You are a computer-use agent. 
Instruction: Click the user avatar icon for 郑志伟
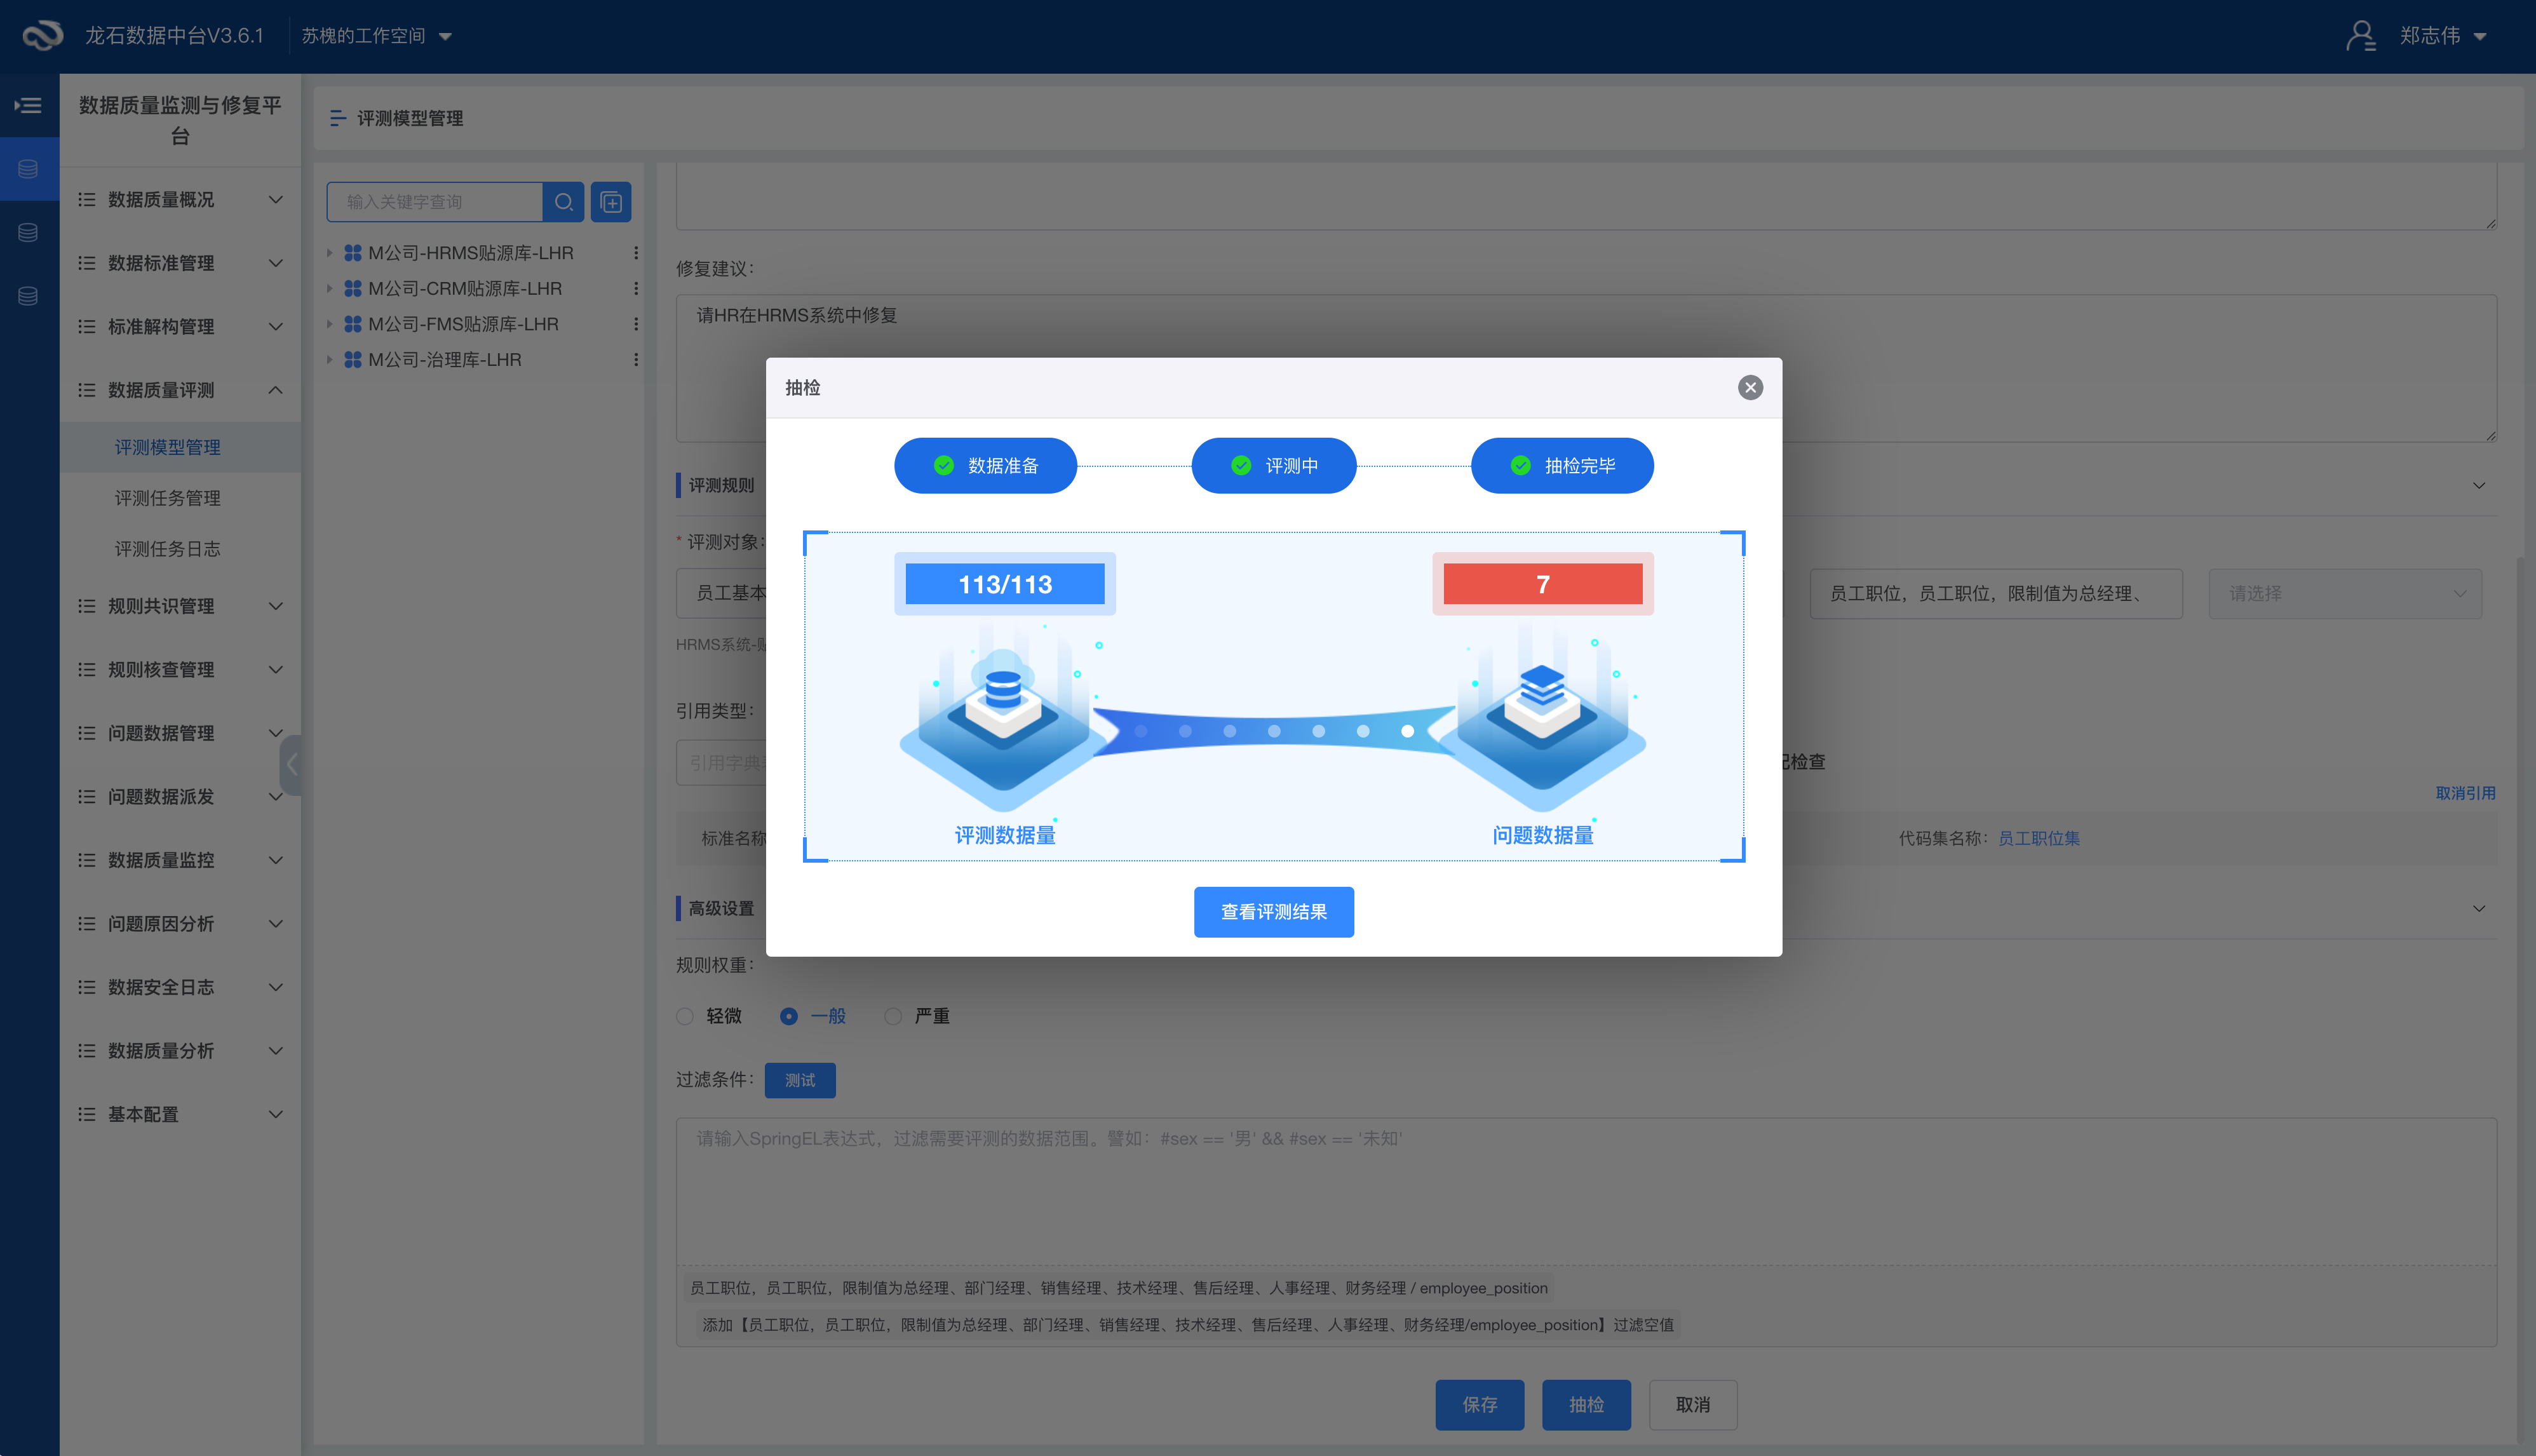coord(2361,36)
